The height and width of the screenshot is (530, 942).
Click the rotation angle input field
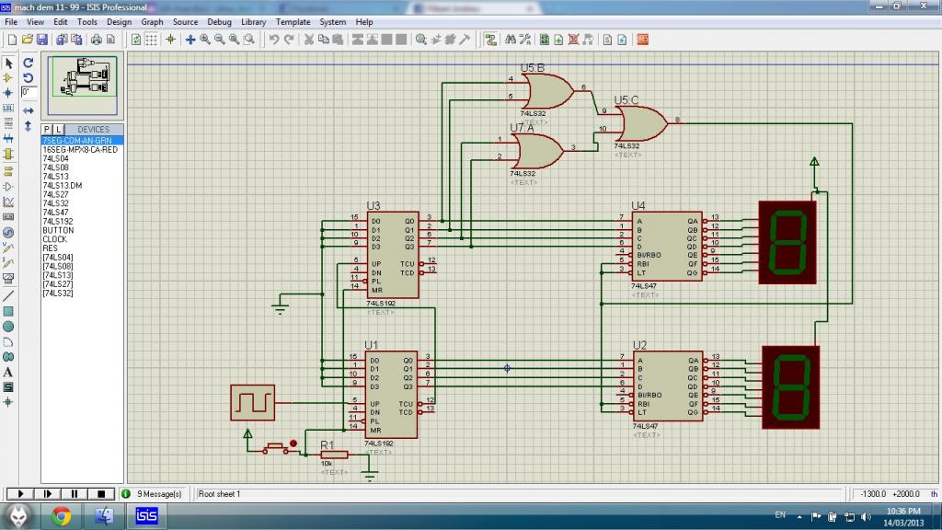[x=29, y=93]
